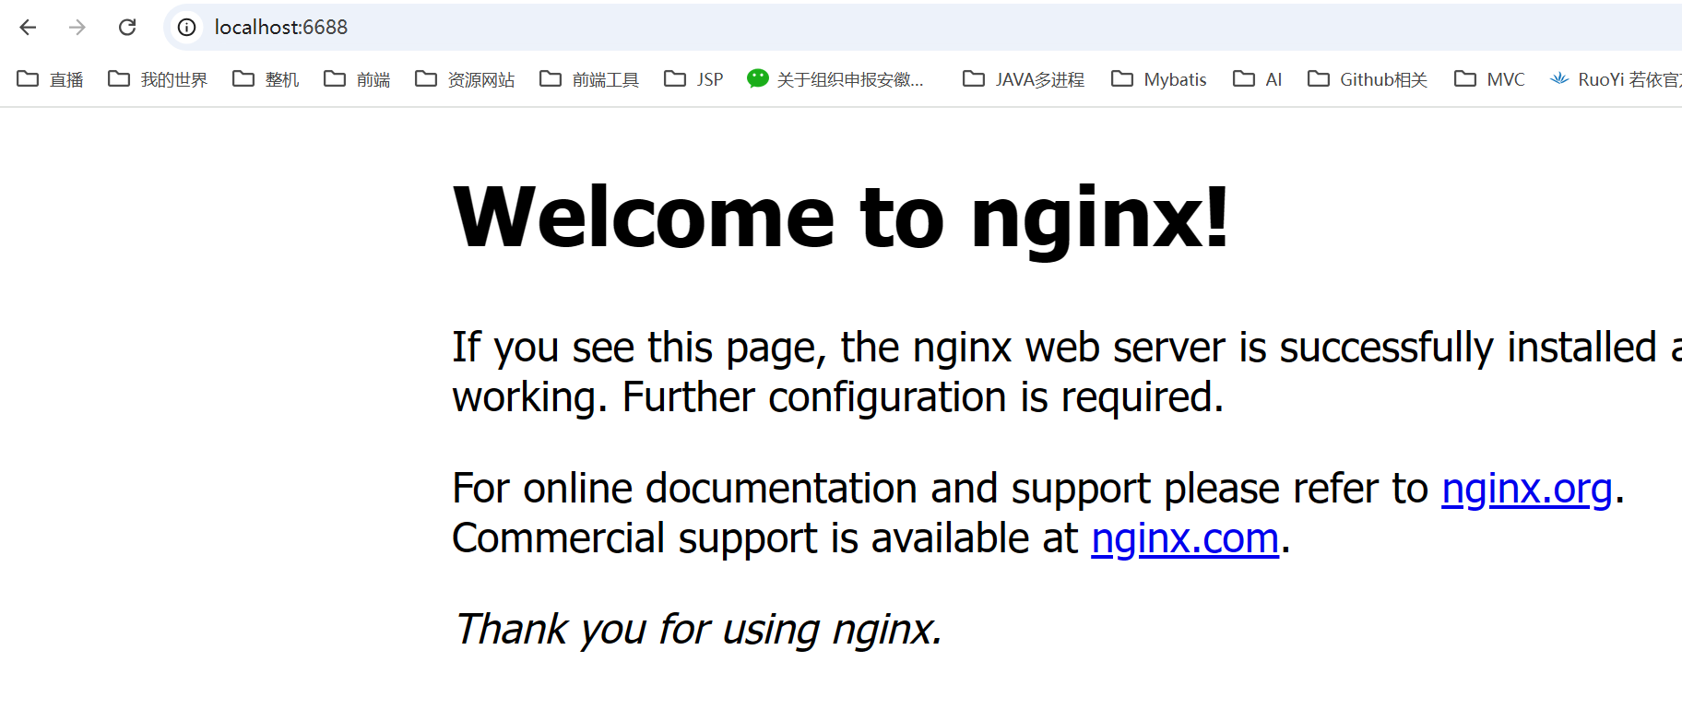
Task: Follow the nginx.org documentation link
Action: [x=1527, y=489]
